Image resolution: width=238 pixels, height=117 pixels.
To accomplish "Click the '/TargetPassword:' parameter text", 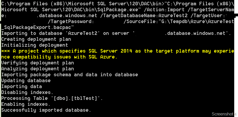I will click(x=71, y=22).
